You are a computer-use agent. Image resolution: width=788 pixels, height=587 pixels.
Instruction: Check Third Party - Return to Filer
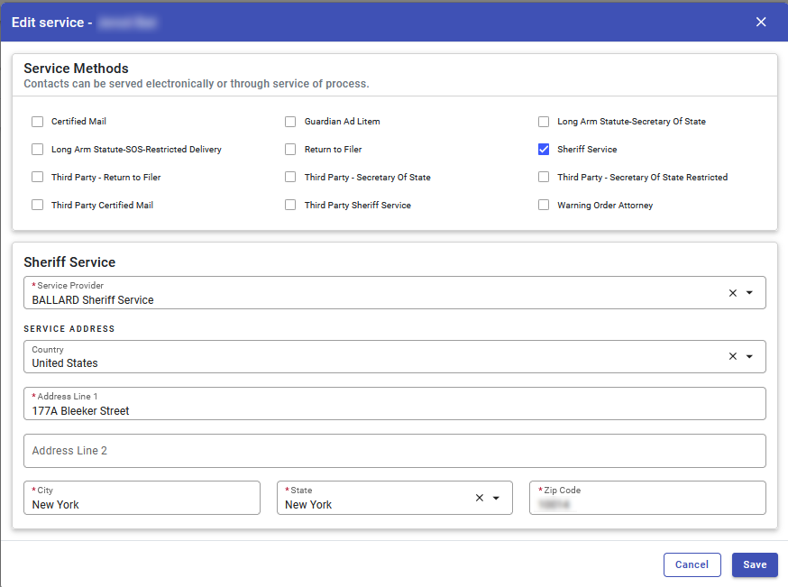point(37,177)
